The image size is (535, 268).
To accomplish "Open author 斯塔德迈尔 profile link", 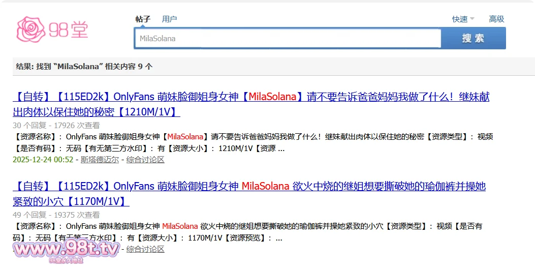I will [x=100, y=160].
